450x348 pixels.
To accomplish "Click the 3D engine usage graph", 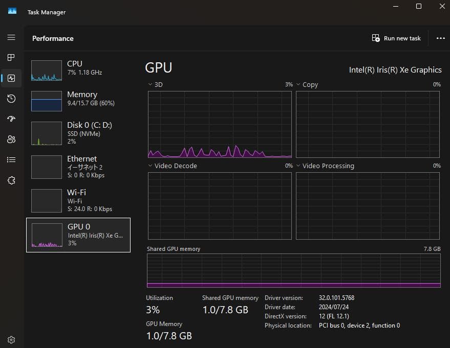I will click(x=220, y=124).
